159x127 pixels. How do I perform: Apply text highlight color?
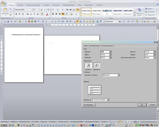coord(42,14)
